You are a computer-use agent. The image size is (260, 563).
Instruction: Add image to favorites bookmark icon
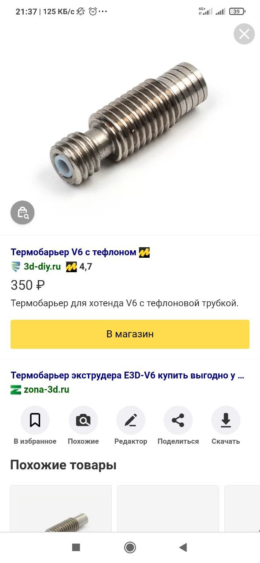[x=35, y=420]
